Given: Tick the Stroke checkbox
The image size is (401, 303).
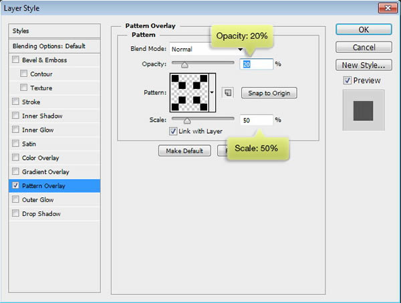Looking at the screenshot, I should click(x=15, y=102).
